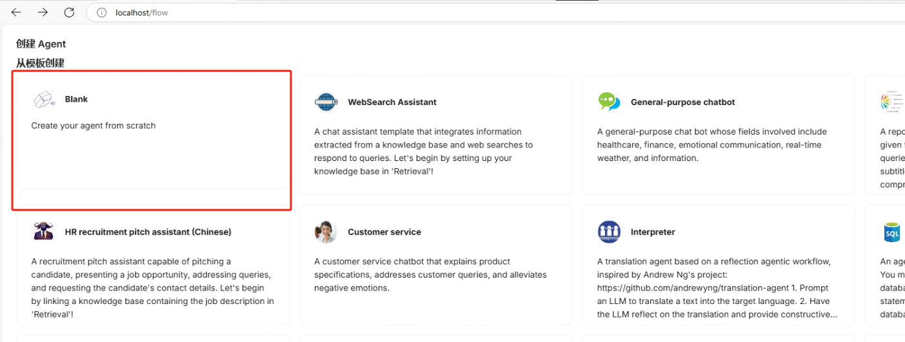This screenshot has width=905, height=342.
Task: Go back using the browser back arrow
Action: tap(16, 12)
